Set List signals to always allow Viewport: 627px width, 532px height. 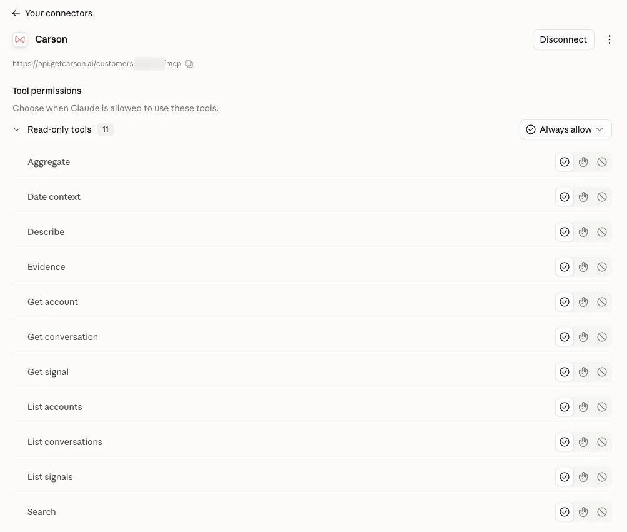click(x=564, y=477)
